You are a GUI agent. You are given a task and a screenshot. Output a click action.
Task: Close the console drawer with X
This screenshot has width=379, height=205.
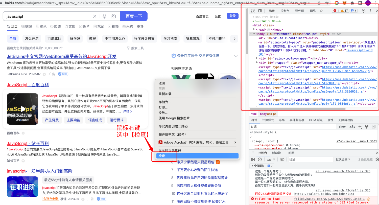click(377, 153)
